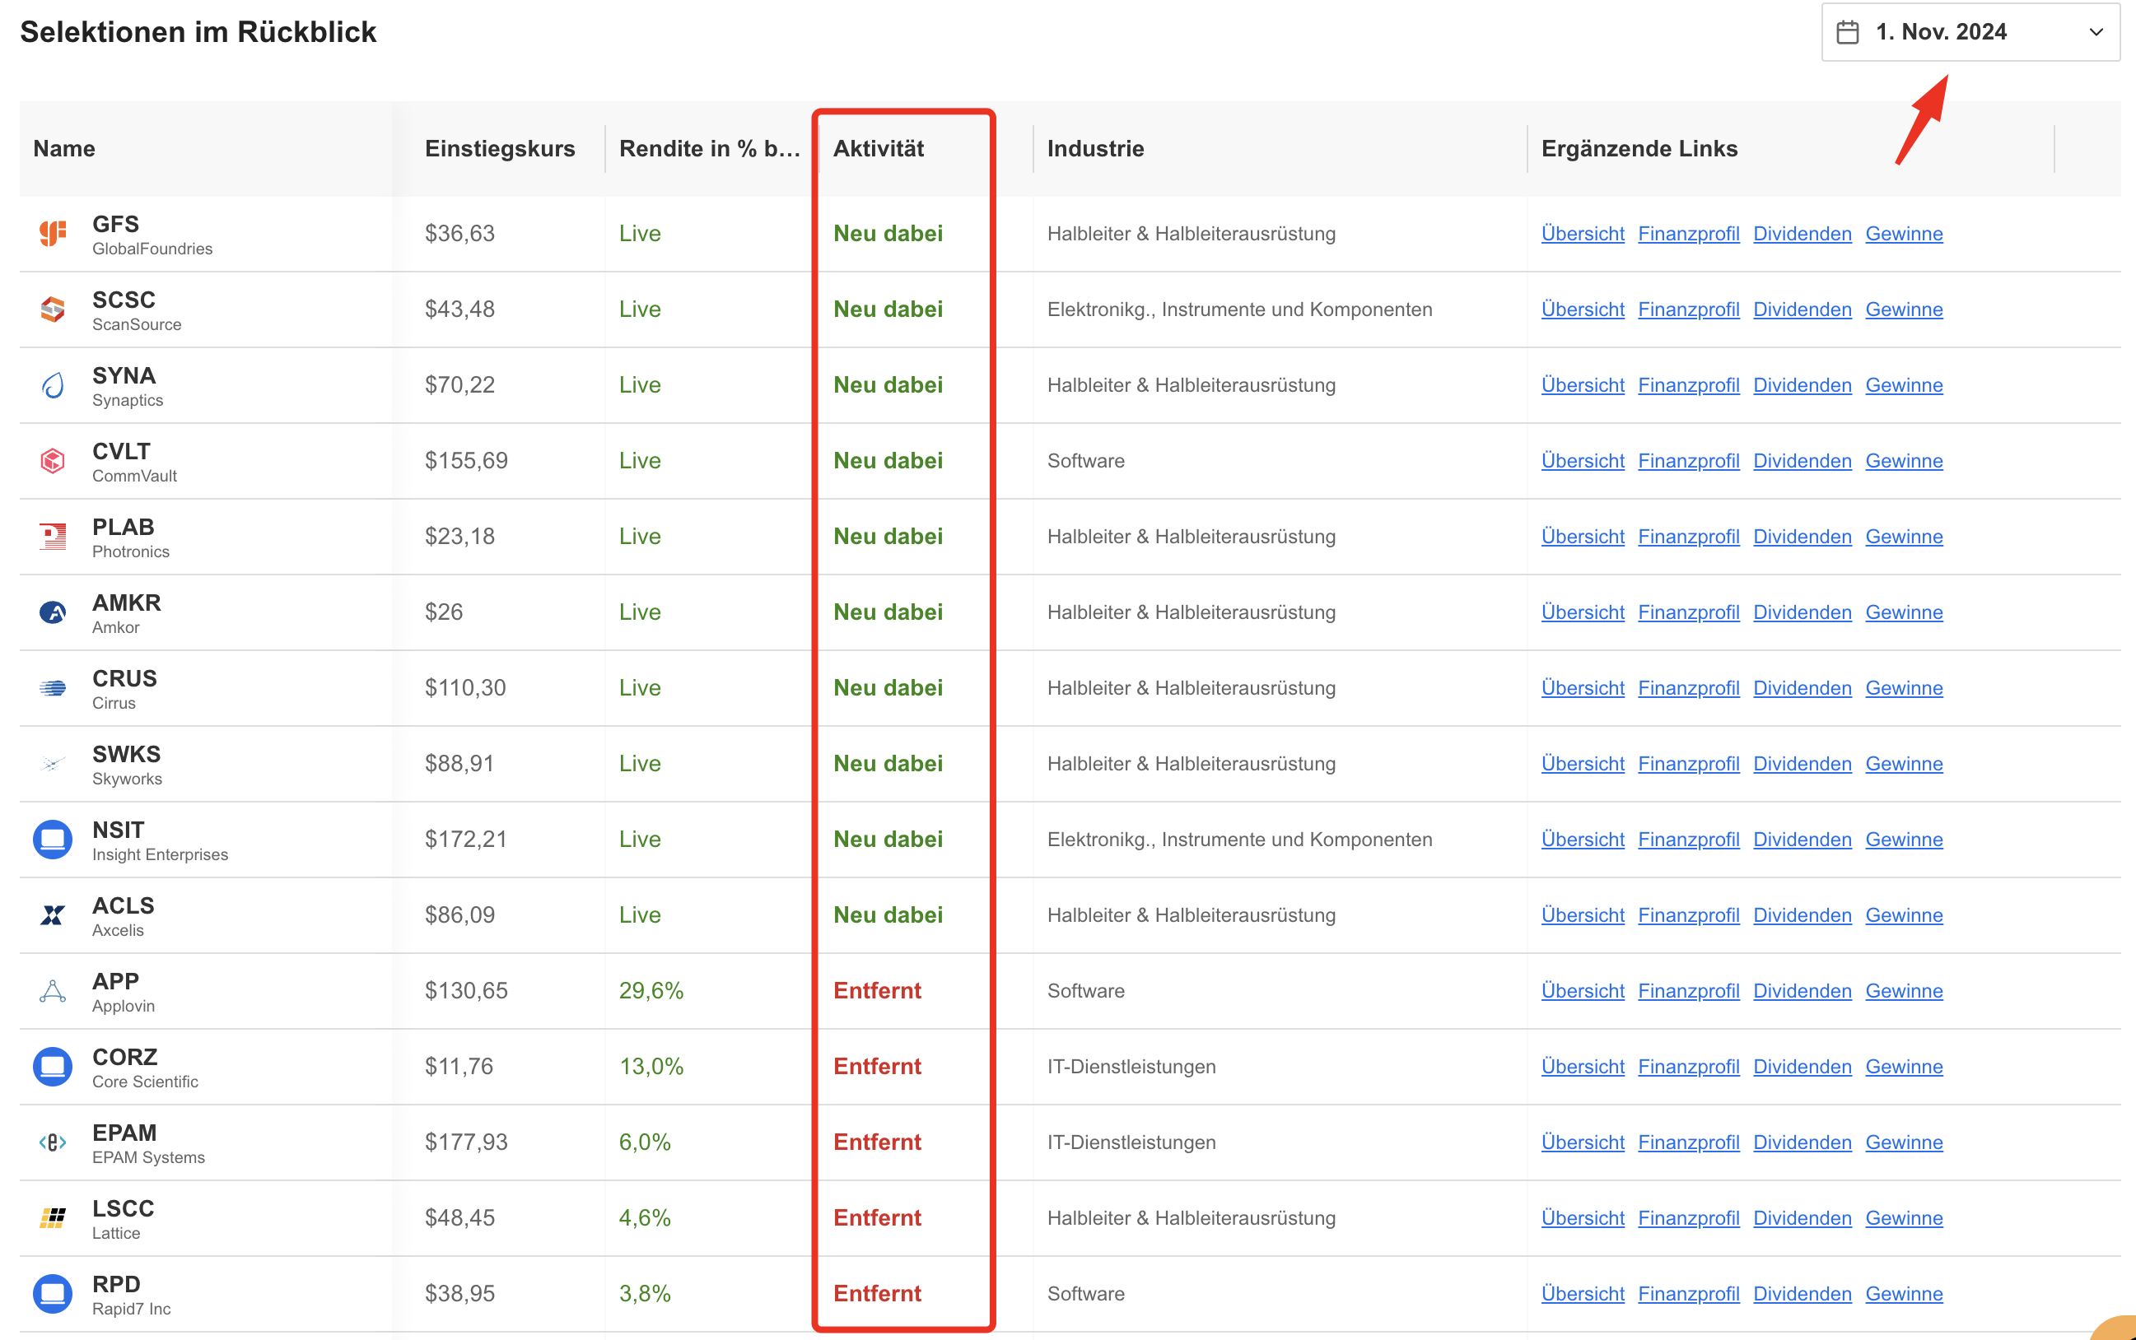Click the ScanSource logo icon
Screen dimensions: 2136x1340
[53, 309]
